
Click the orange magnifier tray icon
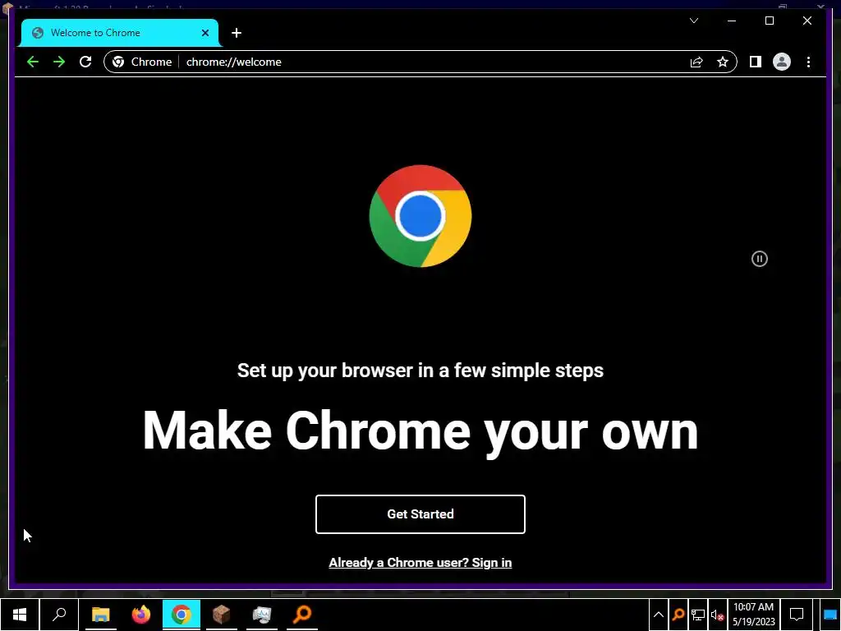point(678,615)
